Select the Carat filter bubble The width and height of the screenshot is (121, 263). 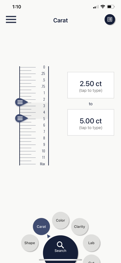(41, 227)
